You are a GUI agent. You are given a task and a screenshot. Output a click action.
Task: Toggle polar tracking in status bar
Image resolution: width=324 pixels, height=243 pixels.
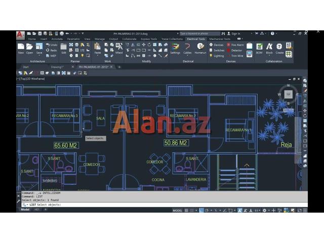click(x=207, y=211)
